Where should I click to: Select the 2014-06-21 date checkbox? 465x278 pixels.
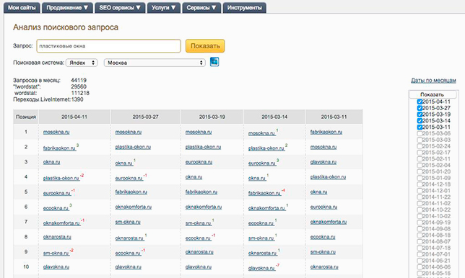coord(420,261)
